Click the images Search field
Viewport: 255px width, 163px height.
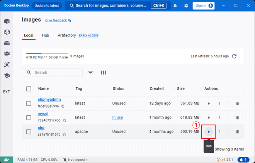coord(53,73)
